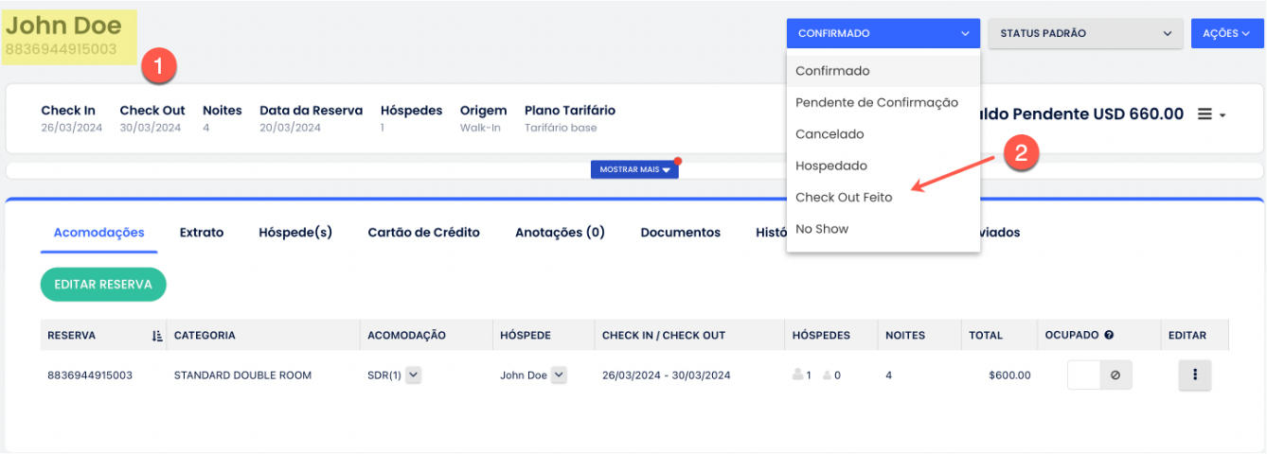1267x454 pixels.
Task: Sort by the RESERVA column sort icon
Action: (x=157, y=335)
